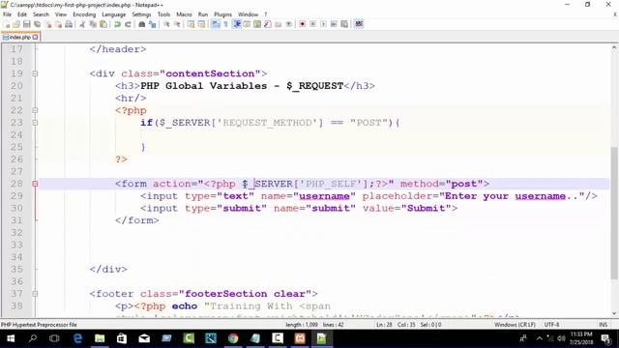Click the Paste clipboard toolbar icon
The height and width of the screenshot is (348, 619).
click(103, 24)
